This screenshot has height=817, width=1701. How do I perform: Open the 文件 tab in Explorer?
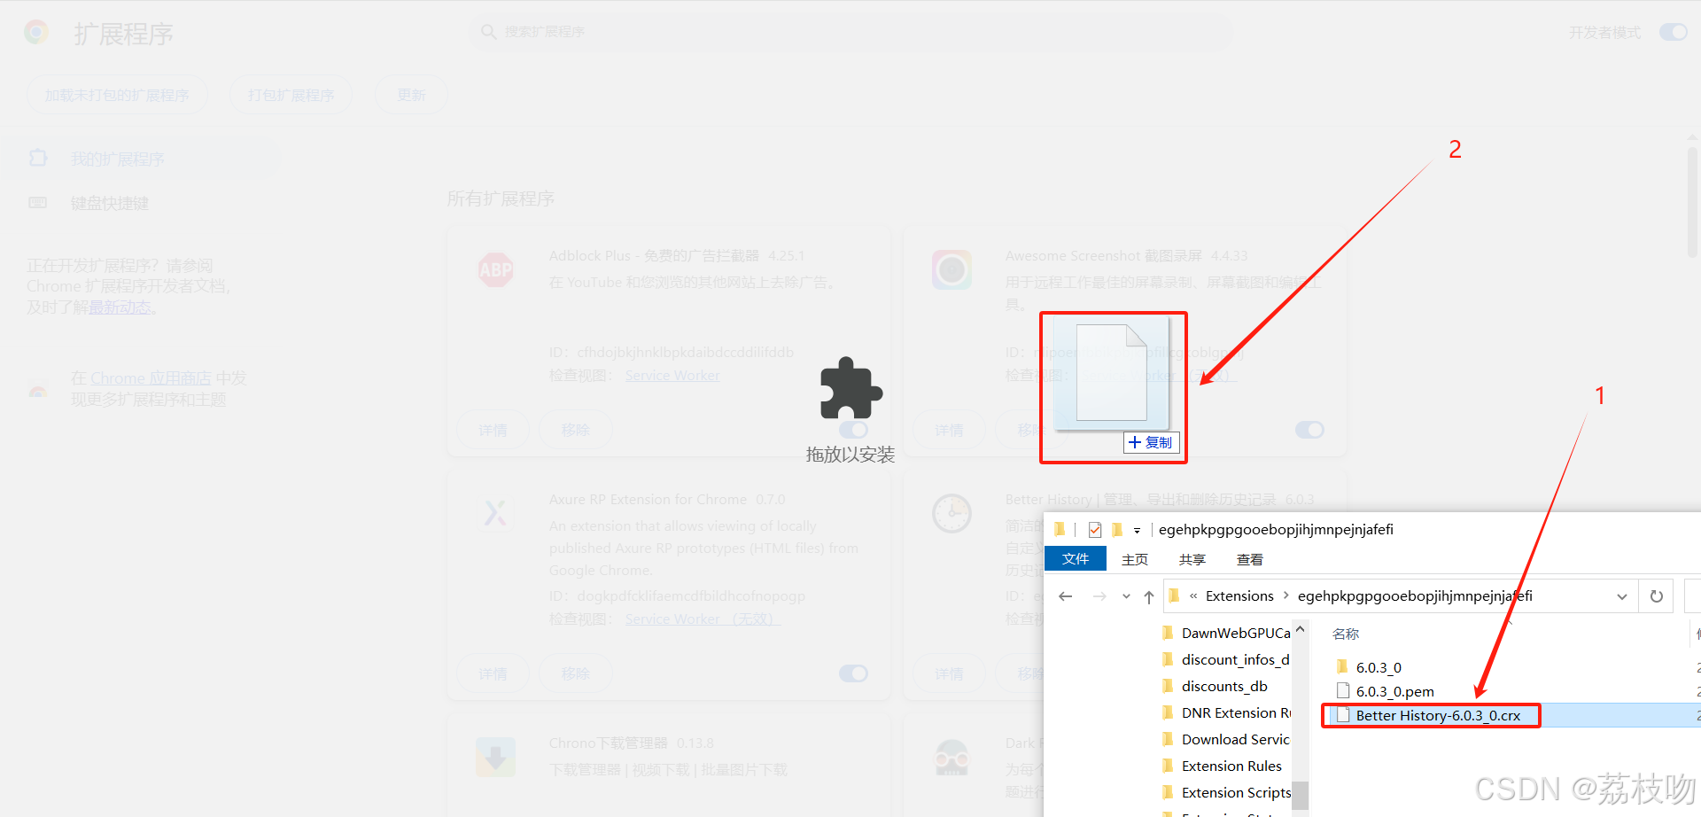[1076, 559]
